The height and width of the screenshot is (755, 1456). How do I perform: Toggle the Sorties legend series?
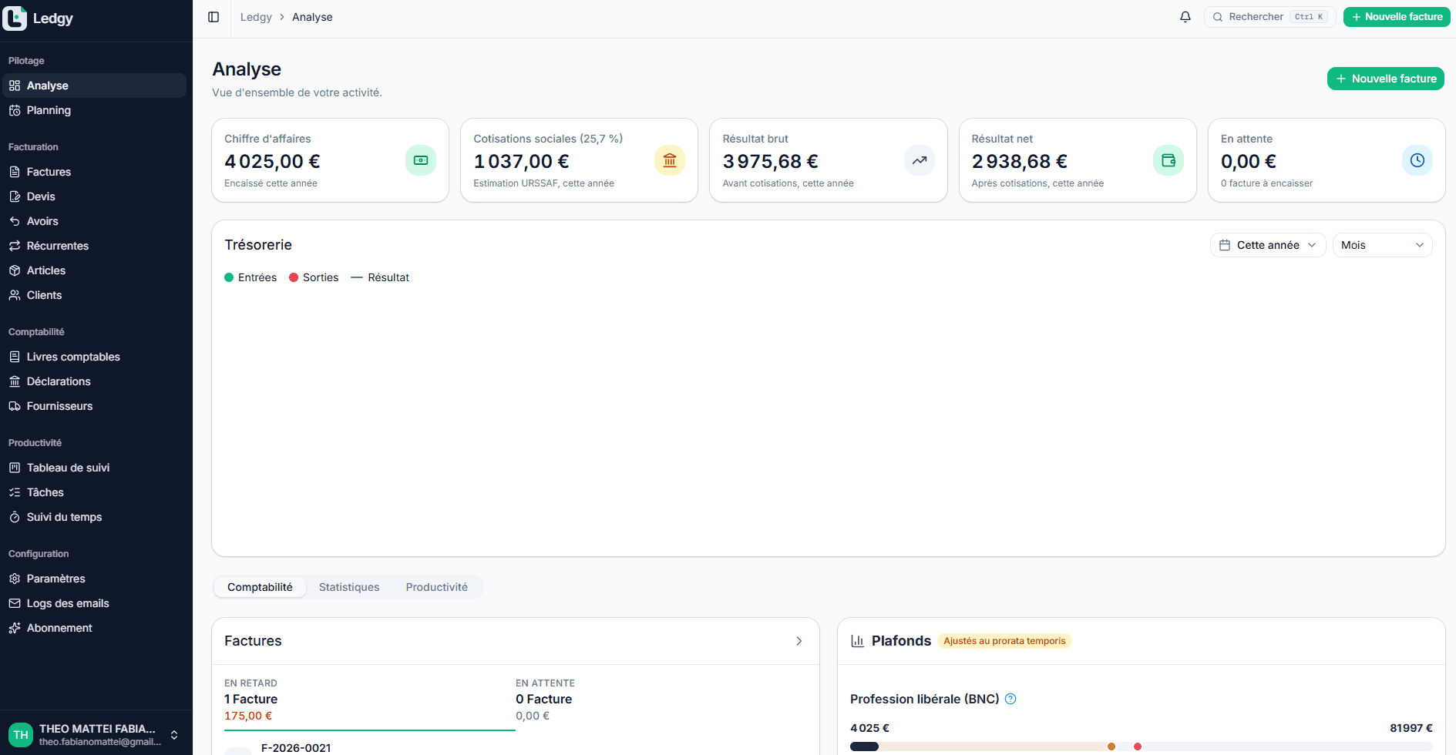click(314, 277)
